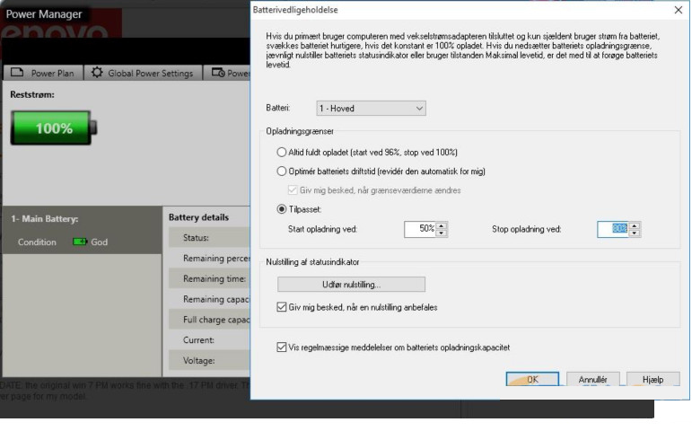Click the Power Plan tab icon

[18, 73]
